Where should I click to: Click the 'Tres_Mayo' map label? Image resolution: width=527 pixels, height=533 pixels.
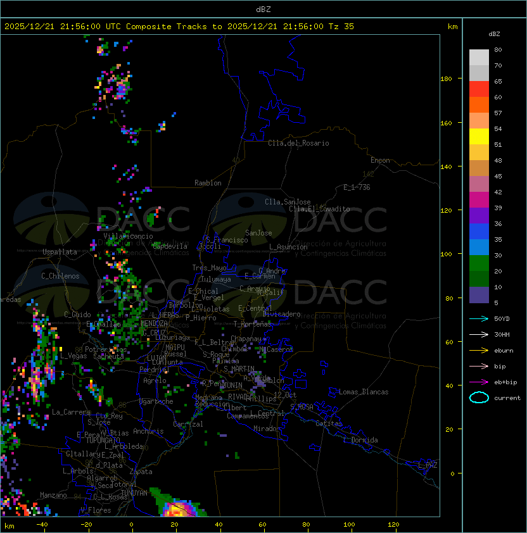(209, 268)
